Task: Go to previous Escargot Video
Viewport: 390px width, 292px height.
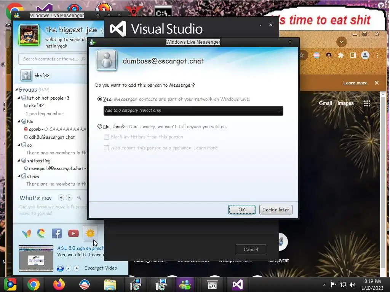Action: (x=69, y=268)
